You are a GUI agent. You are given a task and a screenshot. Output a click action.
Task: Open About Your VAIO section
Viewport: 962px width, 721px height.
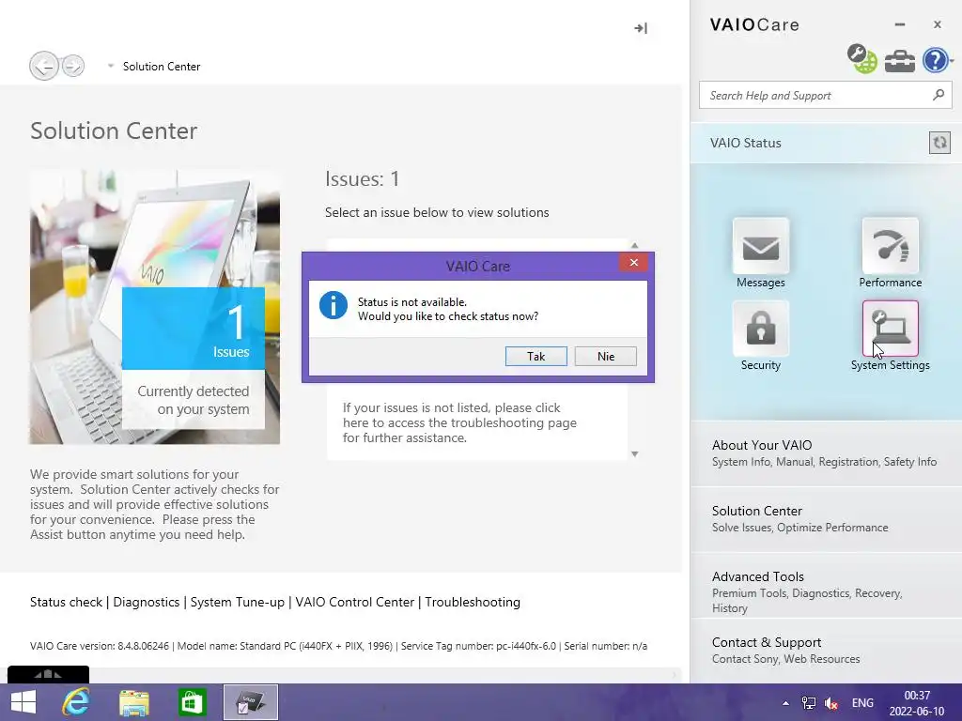click(826, 453)
